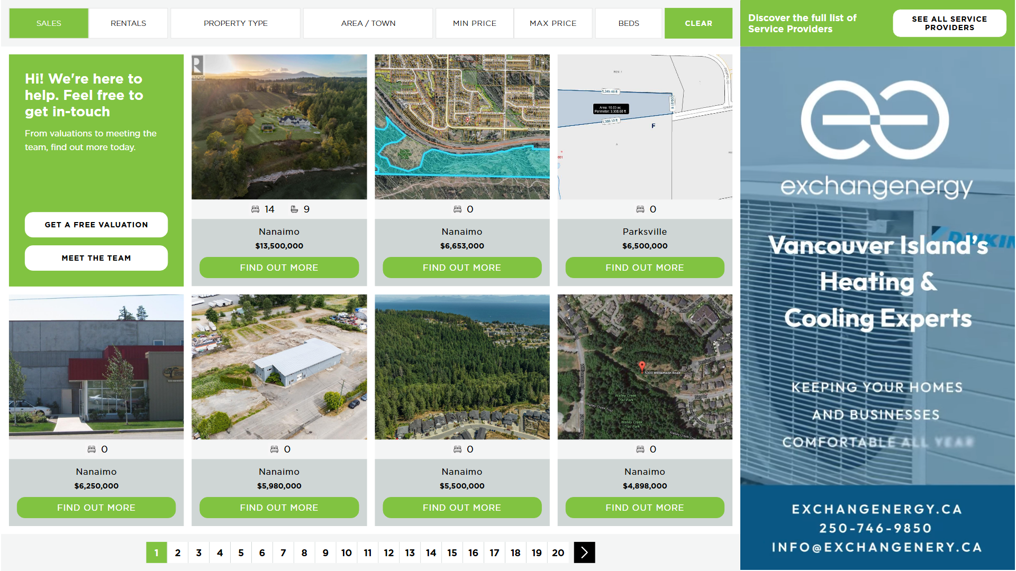Expand the Area / Town filter

[x=368, y=23]
